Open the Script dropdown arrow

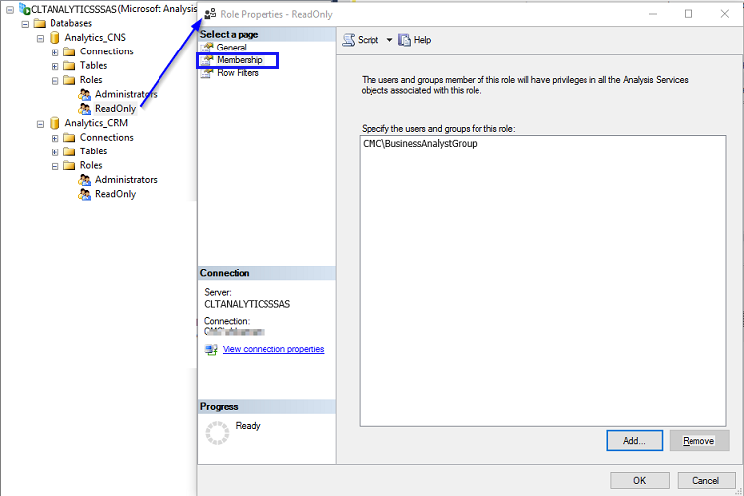point(389,40)
